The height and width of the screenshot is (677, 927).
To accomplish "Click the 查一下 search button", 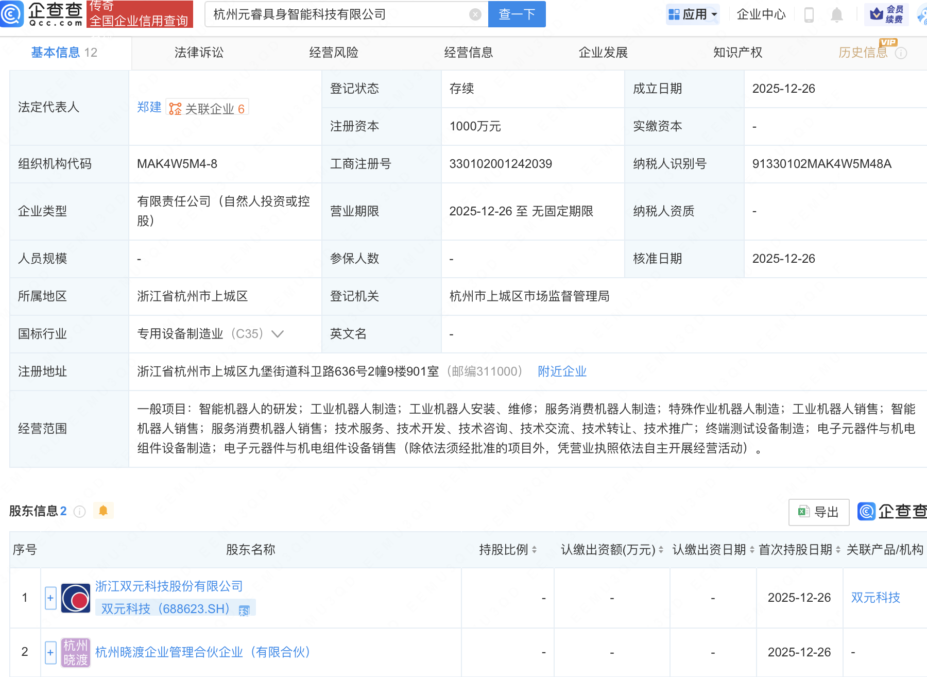I will pos(517,14).
